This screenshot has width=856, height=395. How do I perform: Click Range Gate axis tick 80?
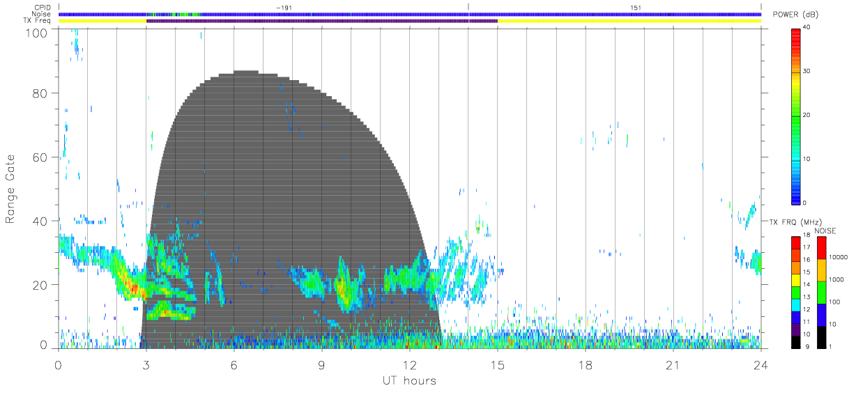(x=40, y=93)
